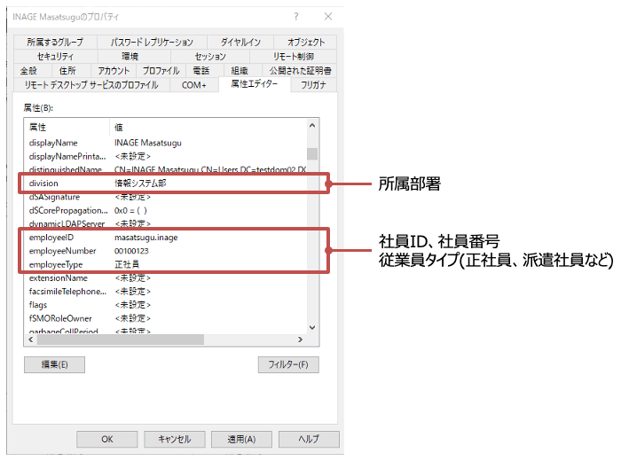Select the dSCorePropagation... attribute row
The image size is (621, 461).
166,210
